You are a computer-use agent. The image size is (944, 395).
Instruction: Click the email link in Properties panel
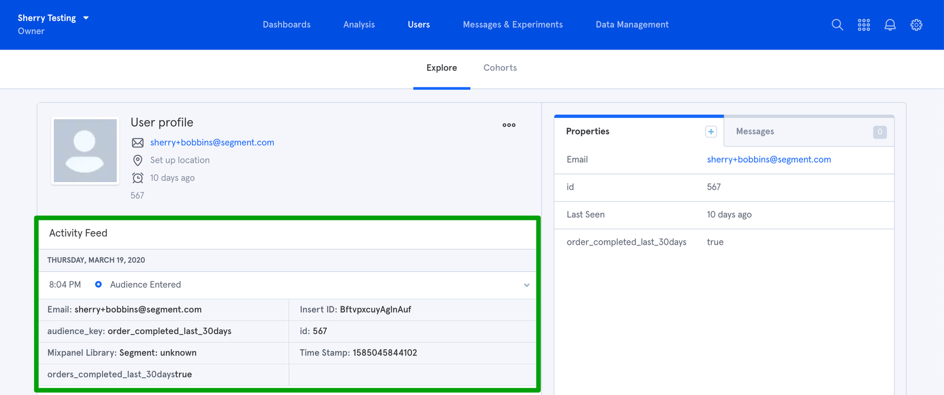coord(769,159)
